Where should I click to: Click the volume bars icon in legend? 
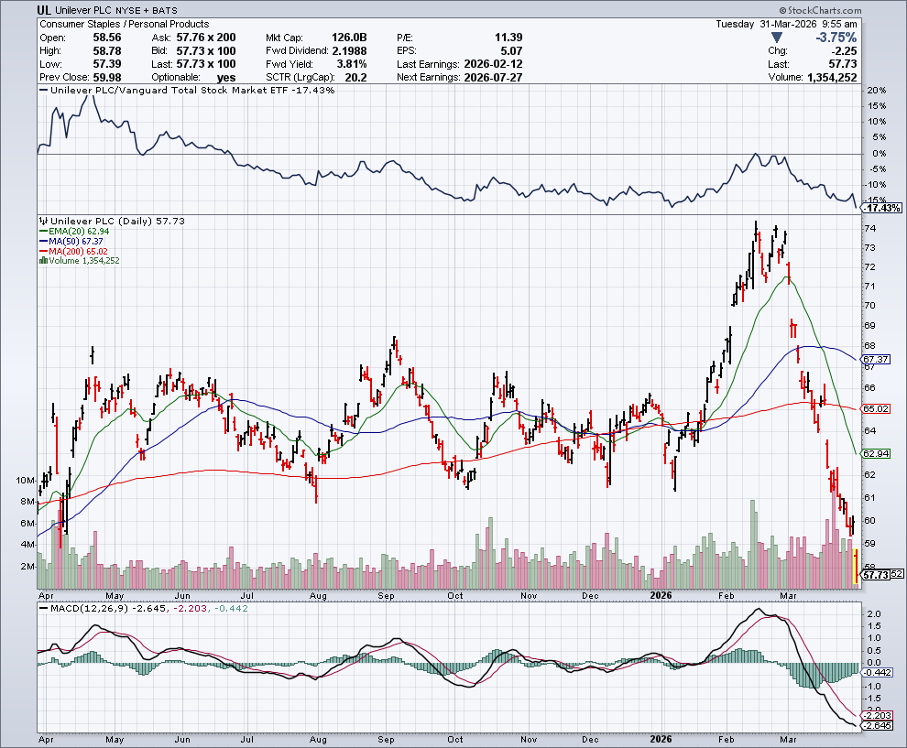41,261
